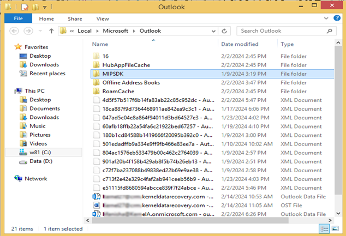346x236 pixels.
Task: Open the Share ribbon tab
Action: [75, 19]
